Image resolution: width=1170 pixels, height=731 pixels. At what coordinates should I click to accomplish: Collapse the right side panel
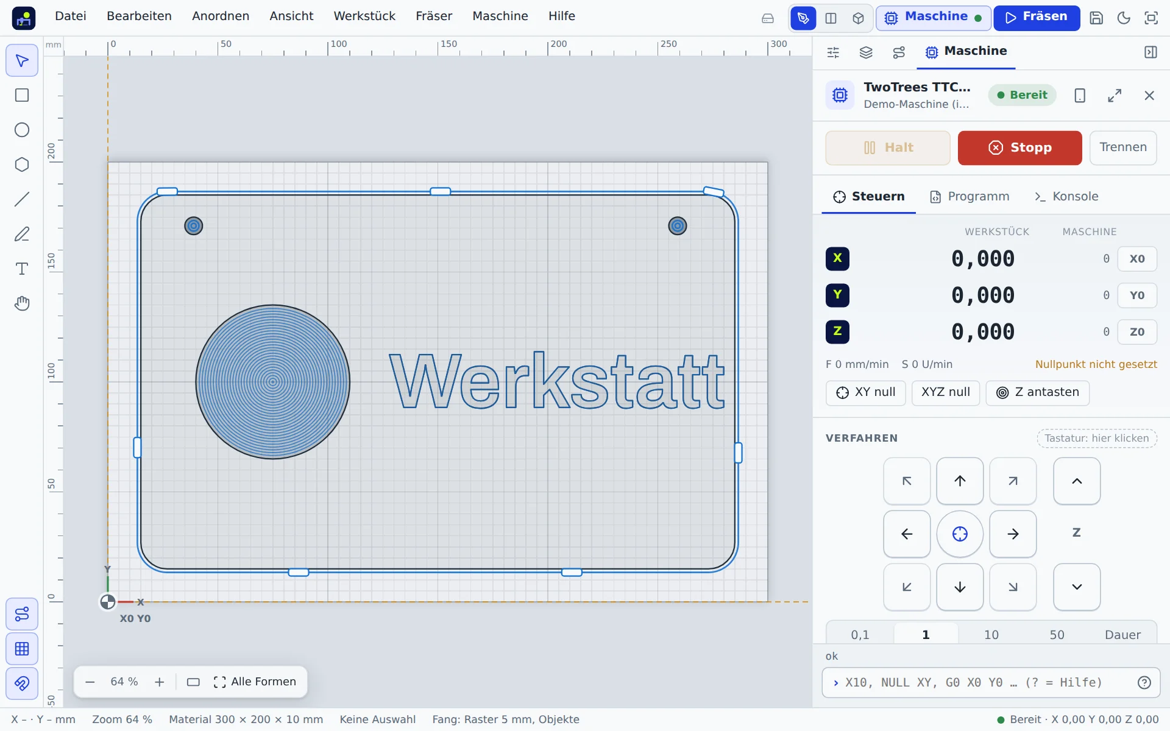pos(1150,52)
